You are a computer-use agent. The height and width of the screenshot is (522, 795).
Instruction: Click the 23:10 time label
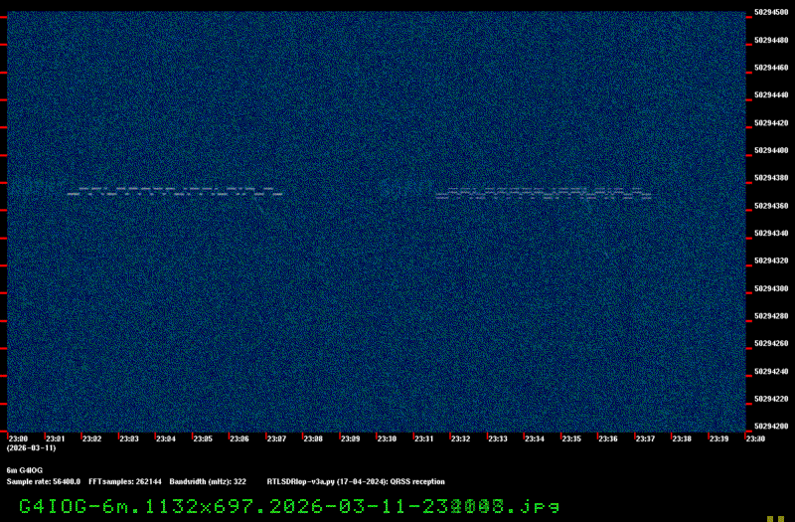coord(387,438)
